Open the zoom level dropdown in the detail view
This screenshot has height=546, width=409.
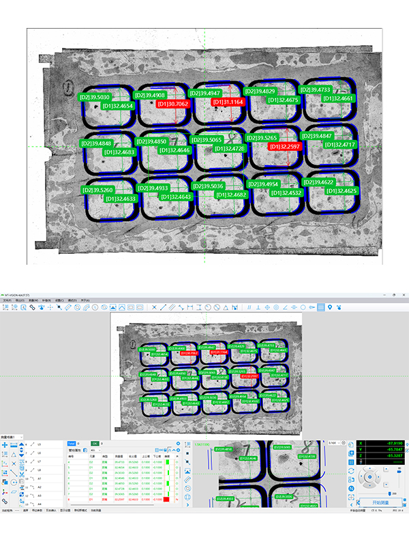coord(334,443)
